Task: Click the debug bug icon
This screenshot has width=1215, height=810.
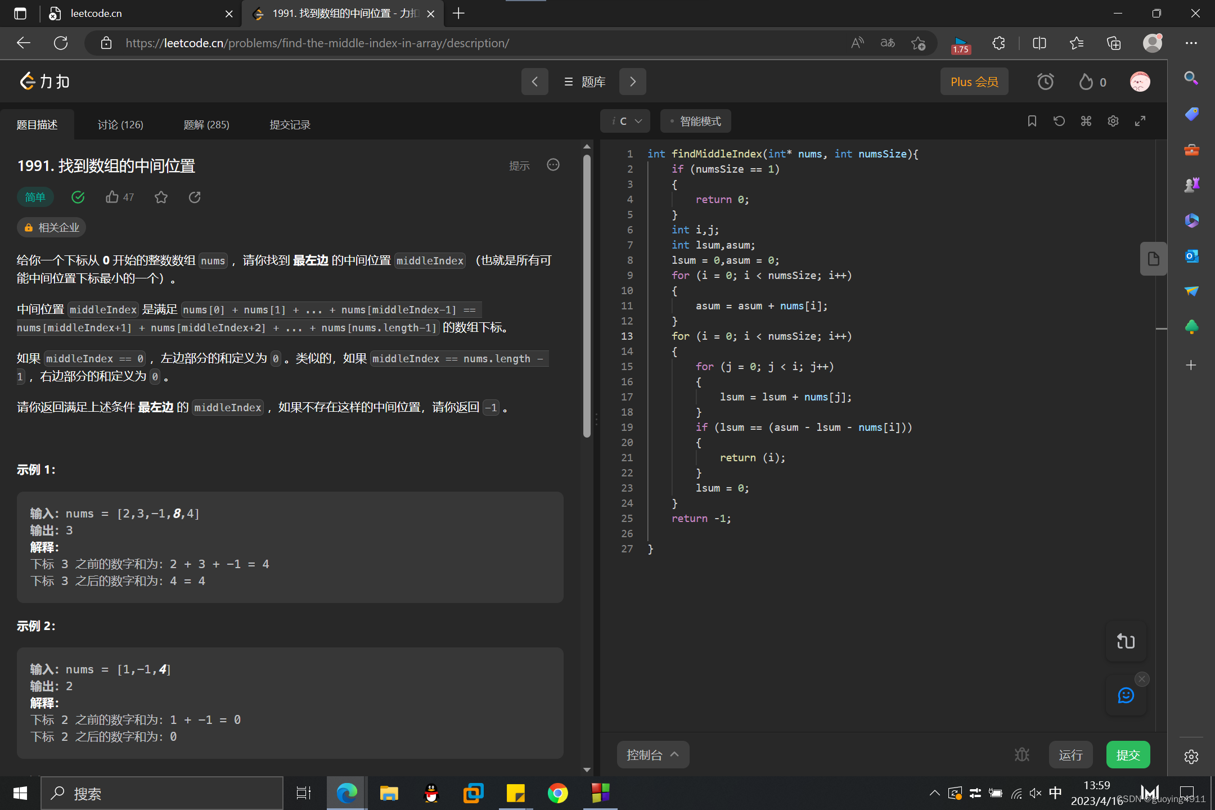Action: pyautogui.click(x=1022, y=755)
